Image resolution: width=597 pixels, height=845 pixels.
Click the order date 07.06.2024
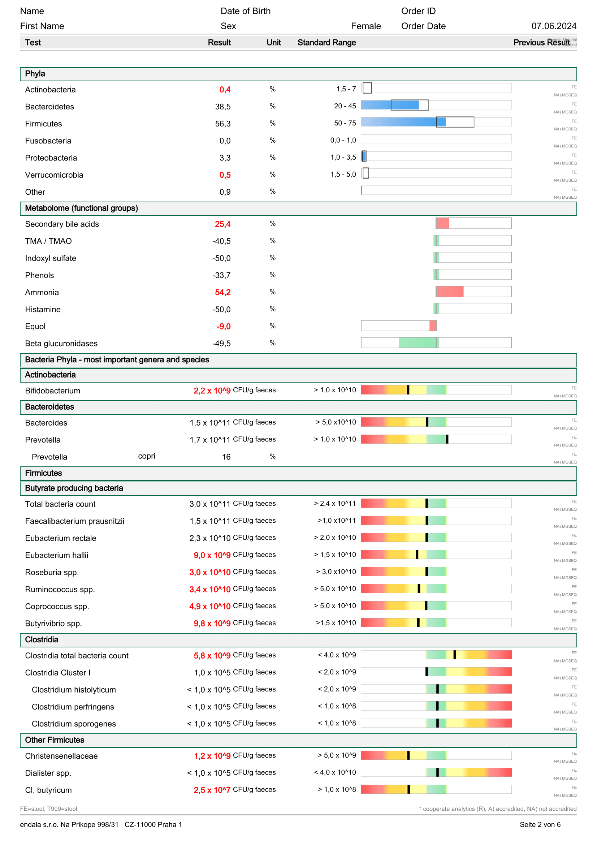point(554,26)
